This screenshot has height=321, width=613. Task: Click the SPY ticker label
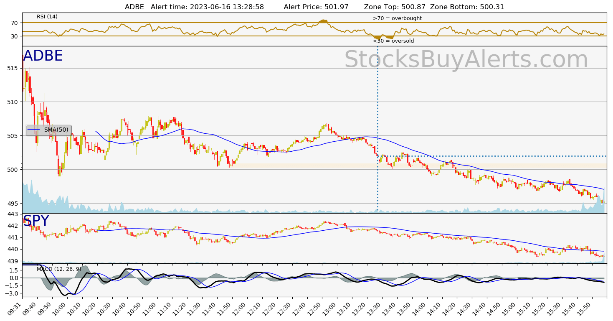pos(36,221)
